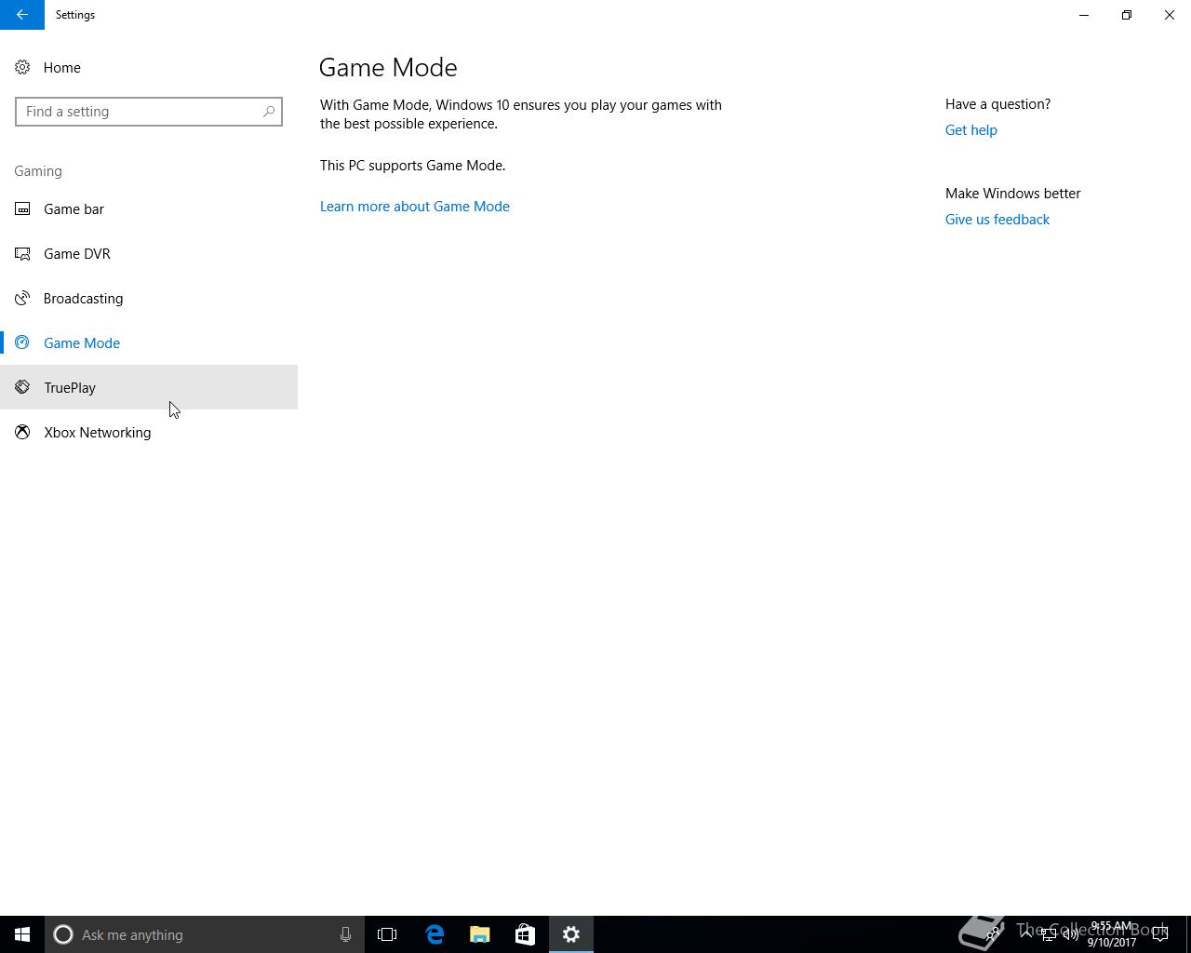Click the "This PC supports Game Mode." text
Viewport: 1191px width, 953px height.
point(413,166)
